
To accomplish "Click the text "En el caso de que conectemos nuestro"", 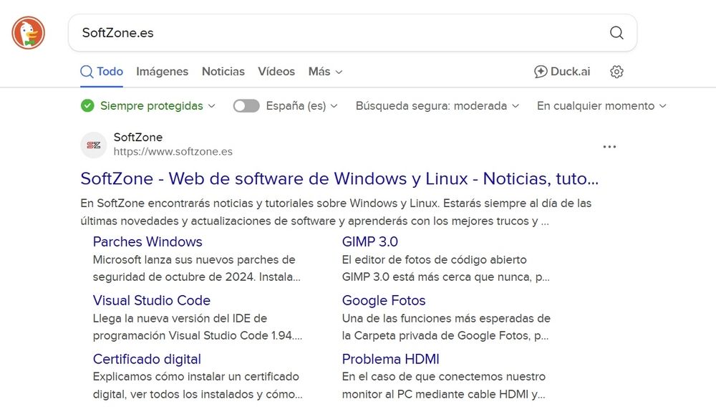I will point(444,377).
